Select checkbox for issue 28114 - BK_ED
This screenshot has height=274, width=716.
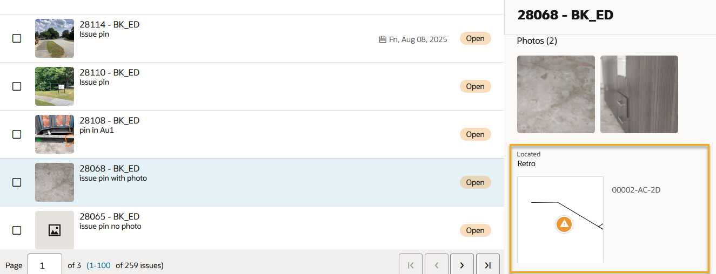17,38
